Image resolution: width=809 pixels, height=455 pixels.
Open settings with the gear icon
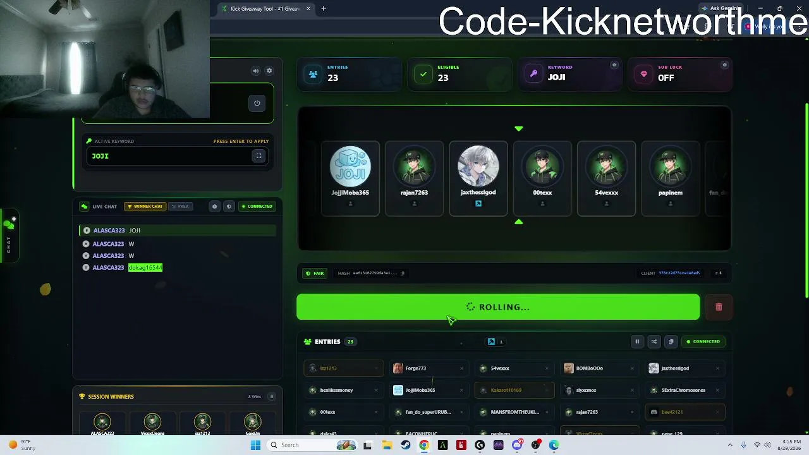(269, 71)
